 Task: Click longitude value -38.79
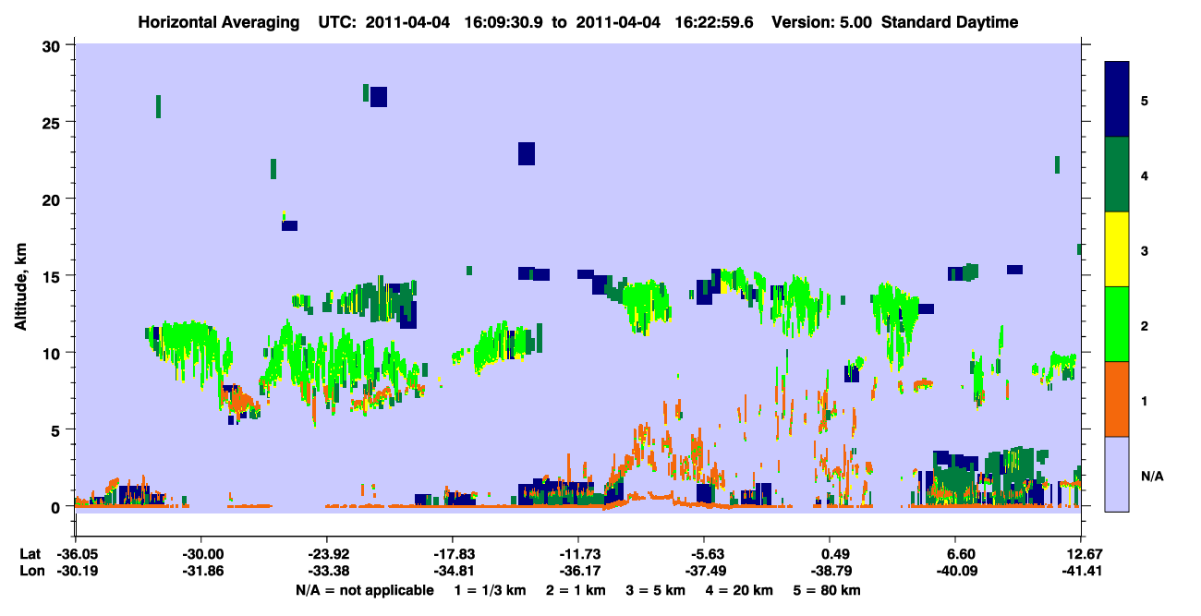click(830, 572)
